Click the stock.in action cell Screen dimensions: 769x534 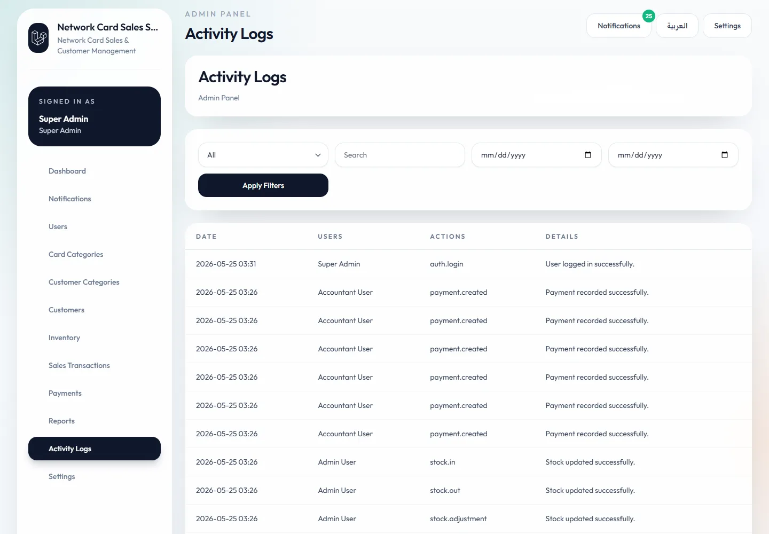pyautogui.click(x=443, y=462)
